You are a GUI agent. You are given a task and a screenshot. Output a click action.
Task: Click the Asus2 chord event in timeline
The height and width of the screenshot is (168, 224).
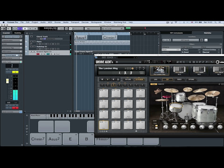click(x=81, y=37)
